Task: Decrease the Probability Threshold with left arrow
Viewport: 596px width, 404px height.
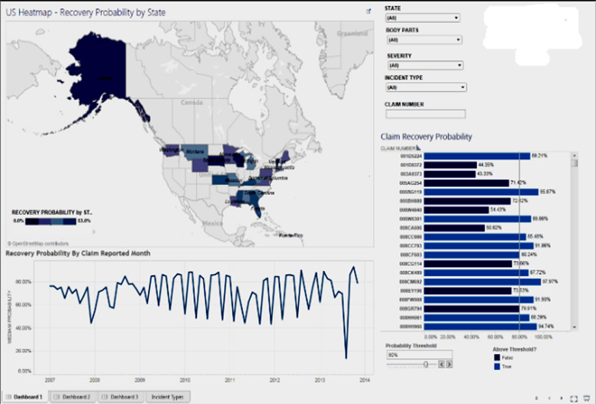Action: [x=441, y=364]
